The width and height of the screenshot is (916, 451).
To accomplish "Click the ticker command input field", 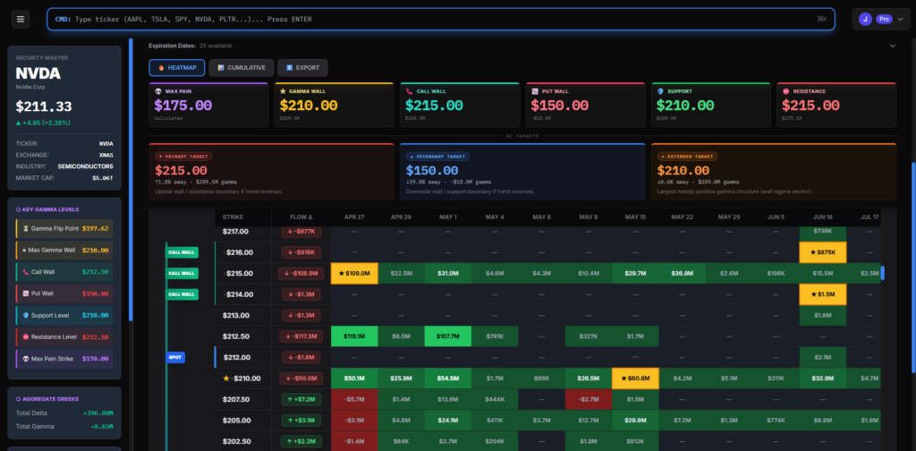I will click(441, 20).
